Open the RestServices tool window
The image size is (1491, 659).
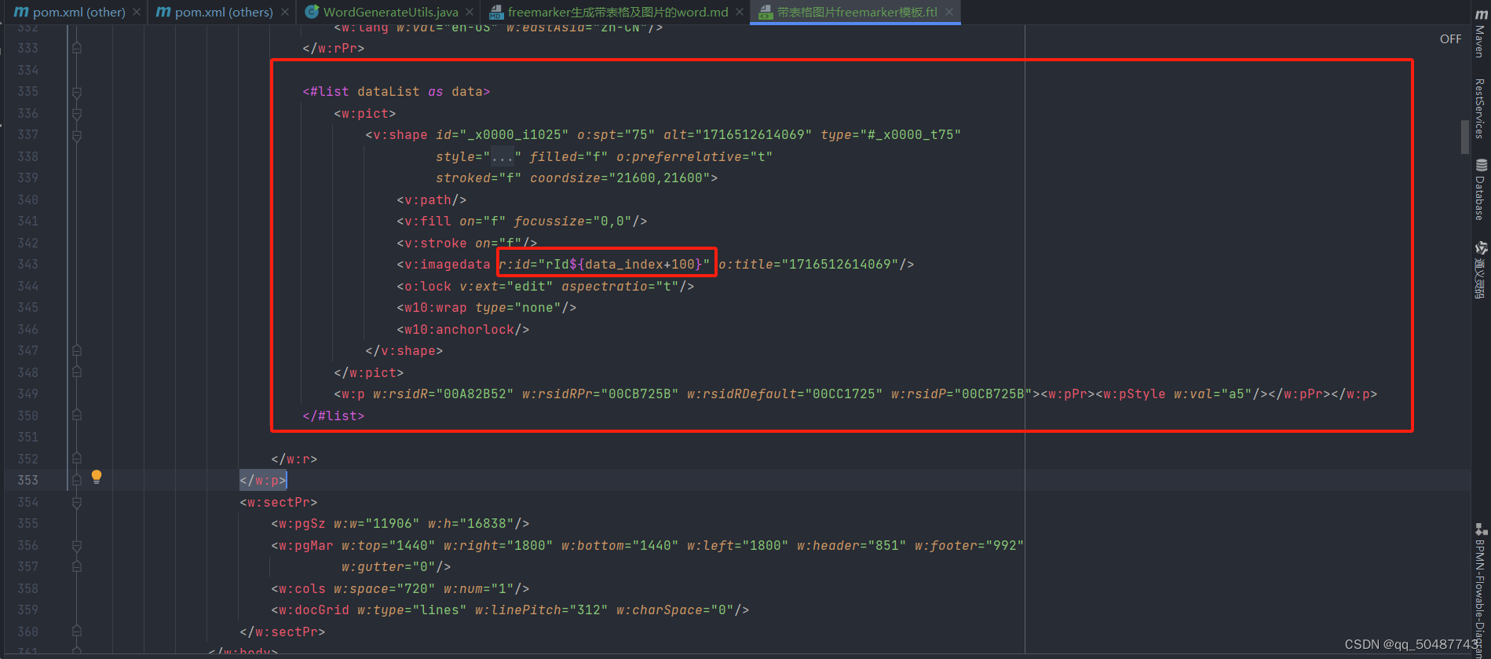click(1481, 108)
